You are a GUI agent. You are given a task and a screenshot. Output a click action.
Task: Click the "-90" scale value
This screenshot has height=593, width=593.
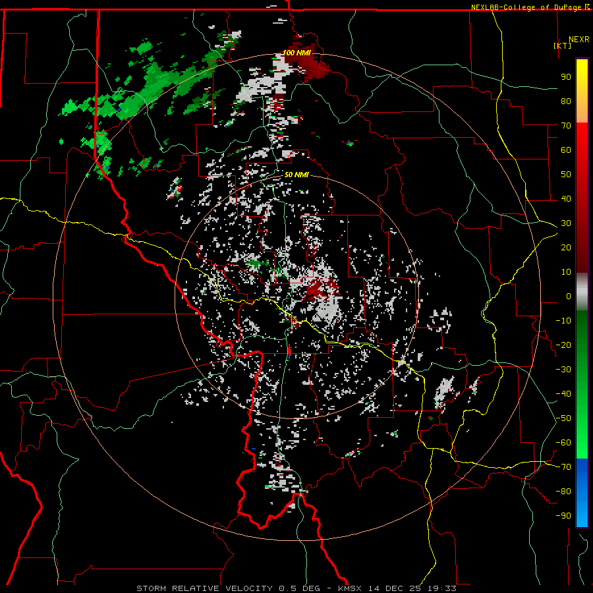tap(563, 516)
